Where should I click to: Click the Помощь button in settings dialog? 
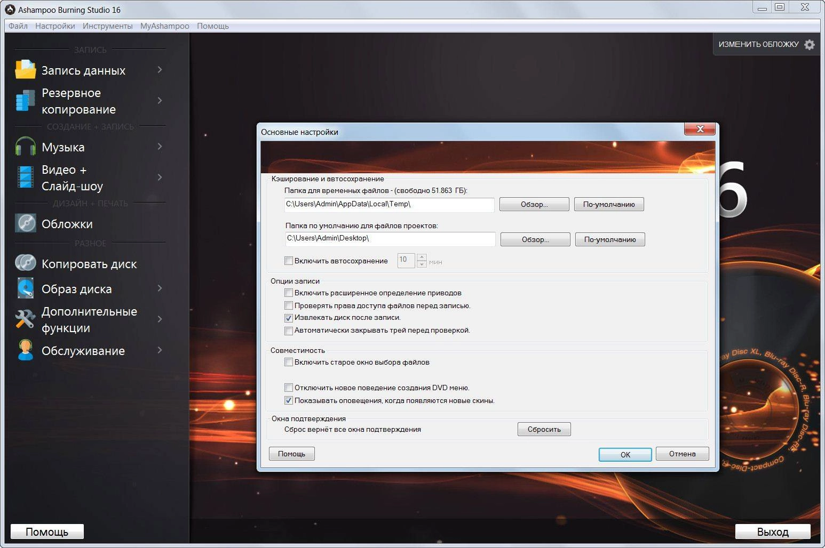pyautogui.click(x=292, y=454)
